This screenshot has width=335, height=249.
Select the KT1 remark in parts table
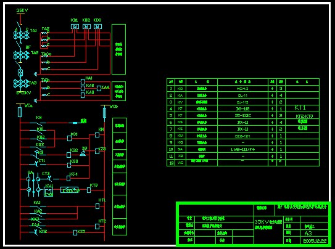click(x=300, y=108)
